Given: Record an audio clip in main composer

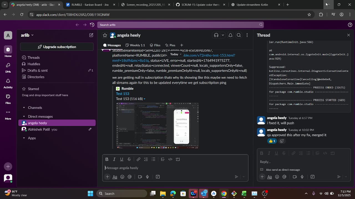Looking at the screenshot, I should (148, 177).
